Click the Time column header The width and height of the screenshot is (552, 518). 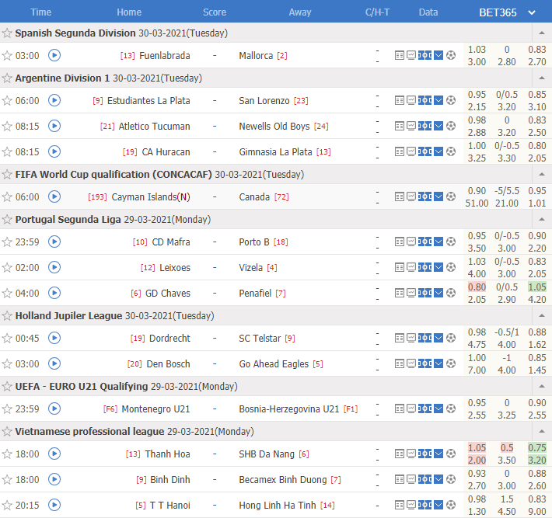41,12
